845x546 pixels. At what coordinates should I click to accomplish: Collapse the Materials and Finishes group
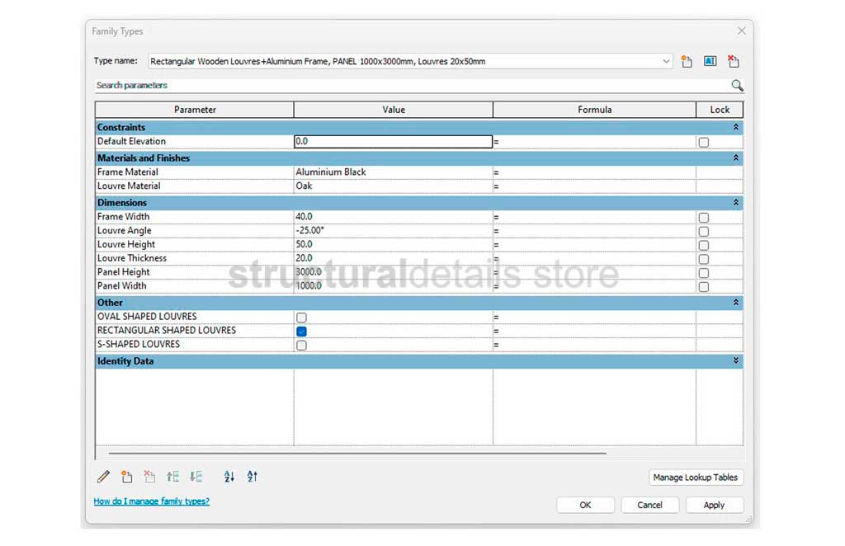click(735, 158)
